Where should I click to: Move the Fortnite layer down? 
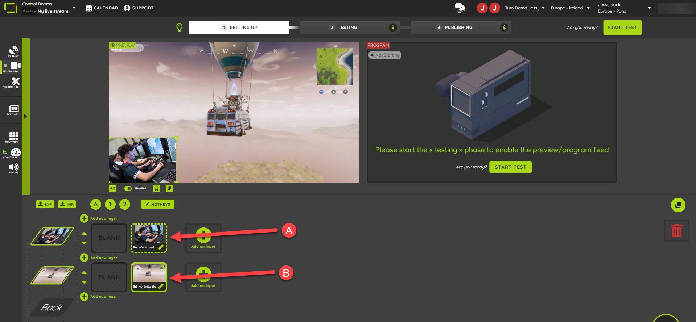[84, 282]
